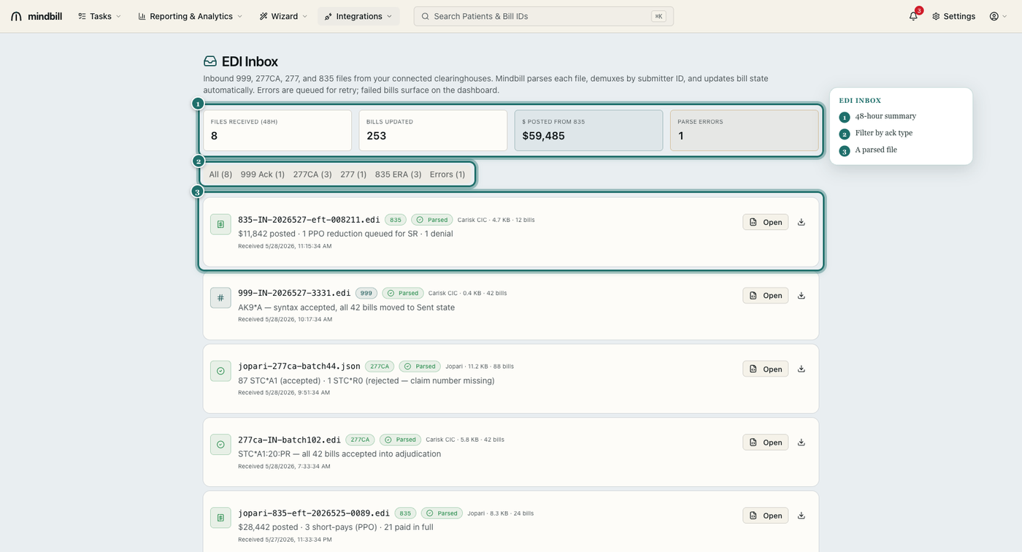This screenshot has width=1022, height=552.
Task: Click filename jopari-277ca-batch44.json
Action: [299, 367]
